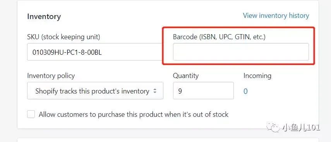
Task: Click the Allow customers to purchase label text
Action: click(x=134, y=114)
